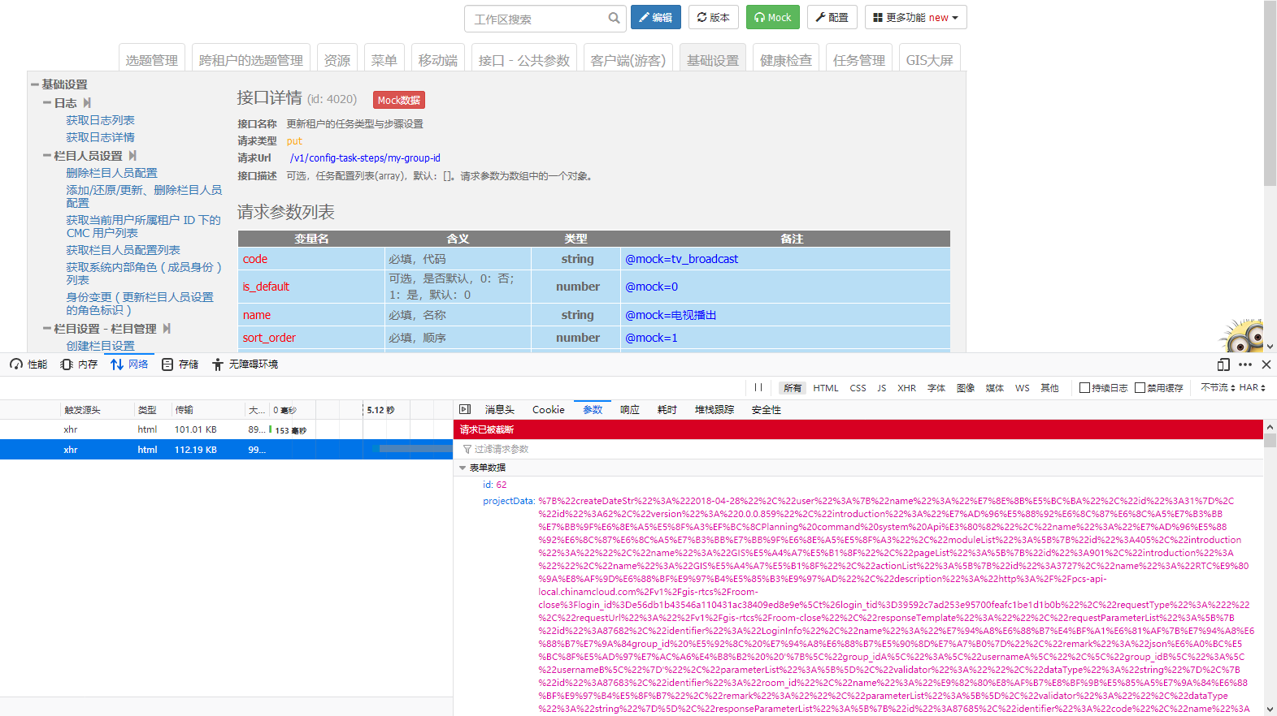The width and height of the screenshot is (1277, 716).
Task: Enable the 禁用缓存 disable cache checkbox
Action: [1140, 388]
